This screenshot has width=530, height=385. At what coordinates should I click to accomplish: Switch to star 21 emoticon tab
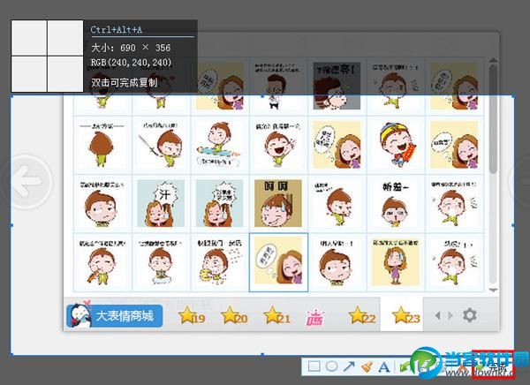[276, 315]
